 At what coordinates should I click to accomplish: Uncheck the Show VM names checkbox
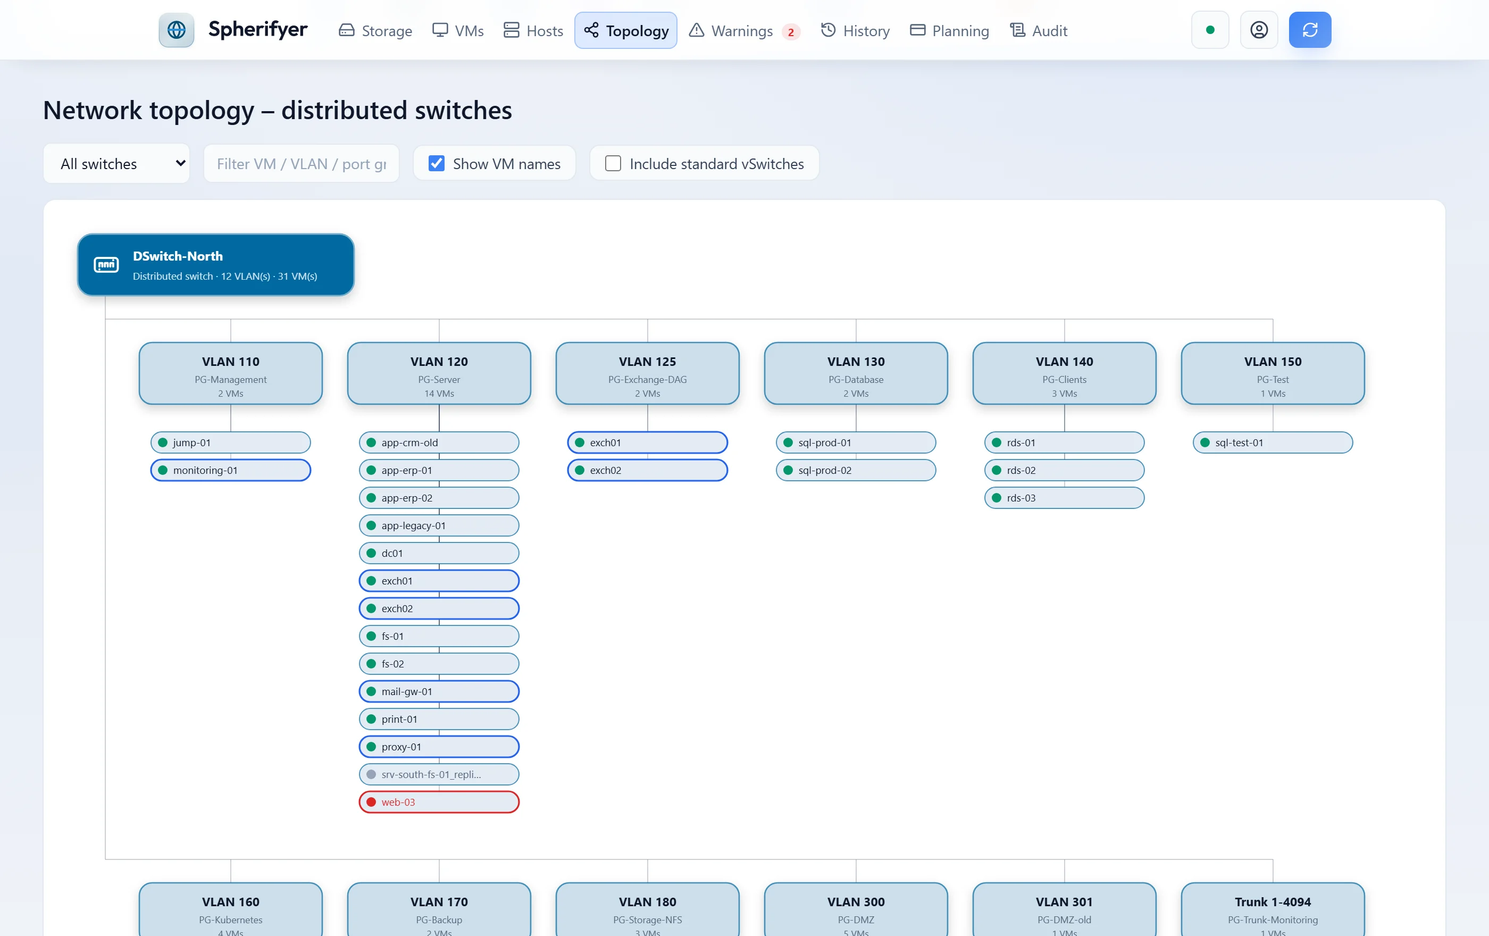(437, 163)
